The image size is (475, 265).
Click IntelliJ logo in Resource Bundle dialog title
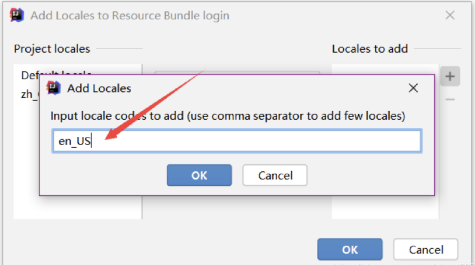[17, 15]
